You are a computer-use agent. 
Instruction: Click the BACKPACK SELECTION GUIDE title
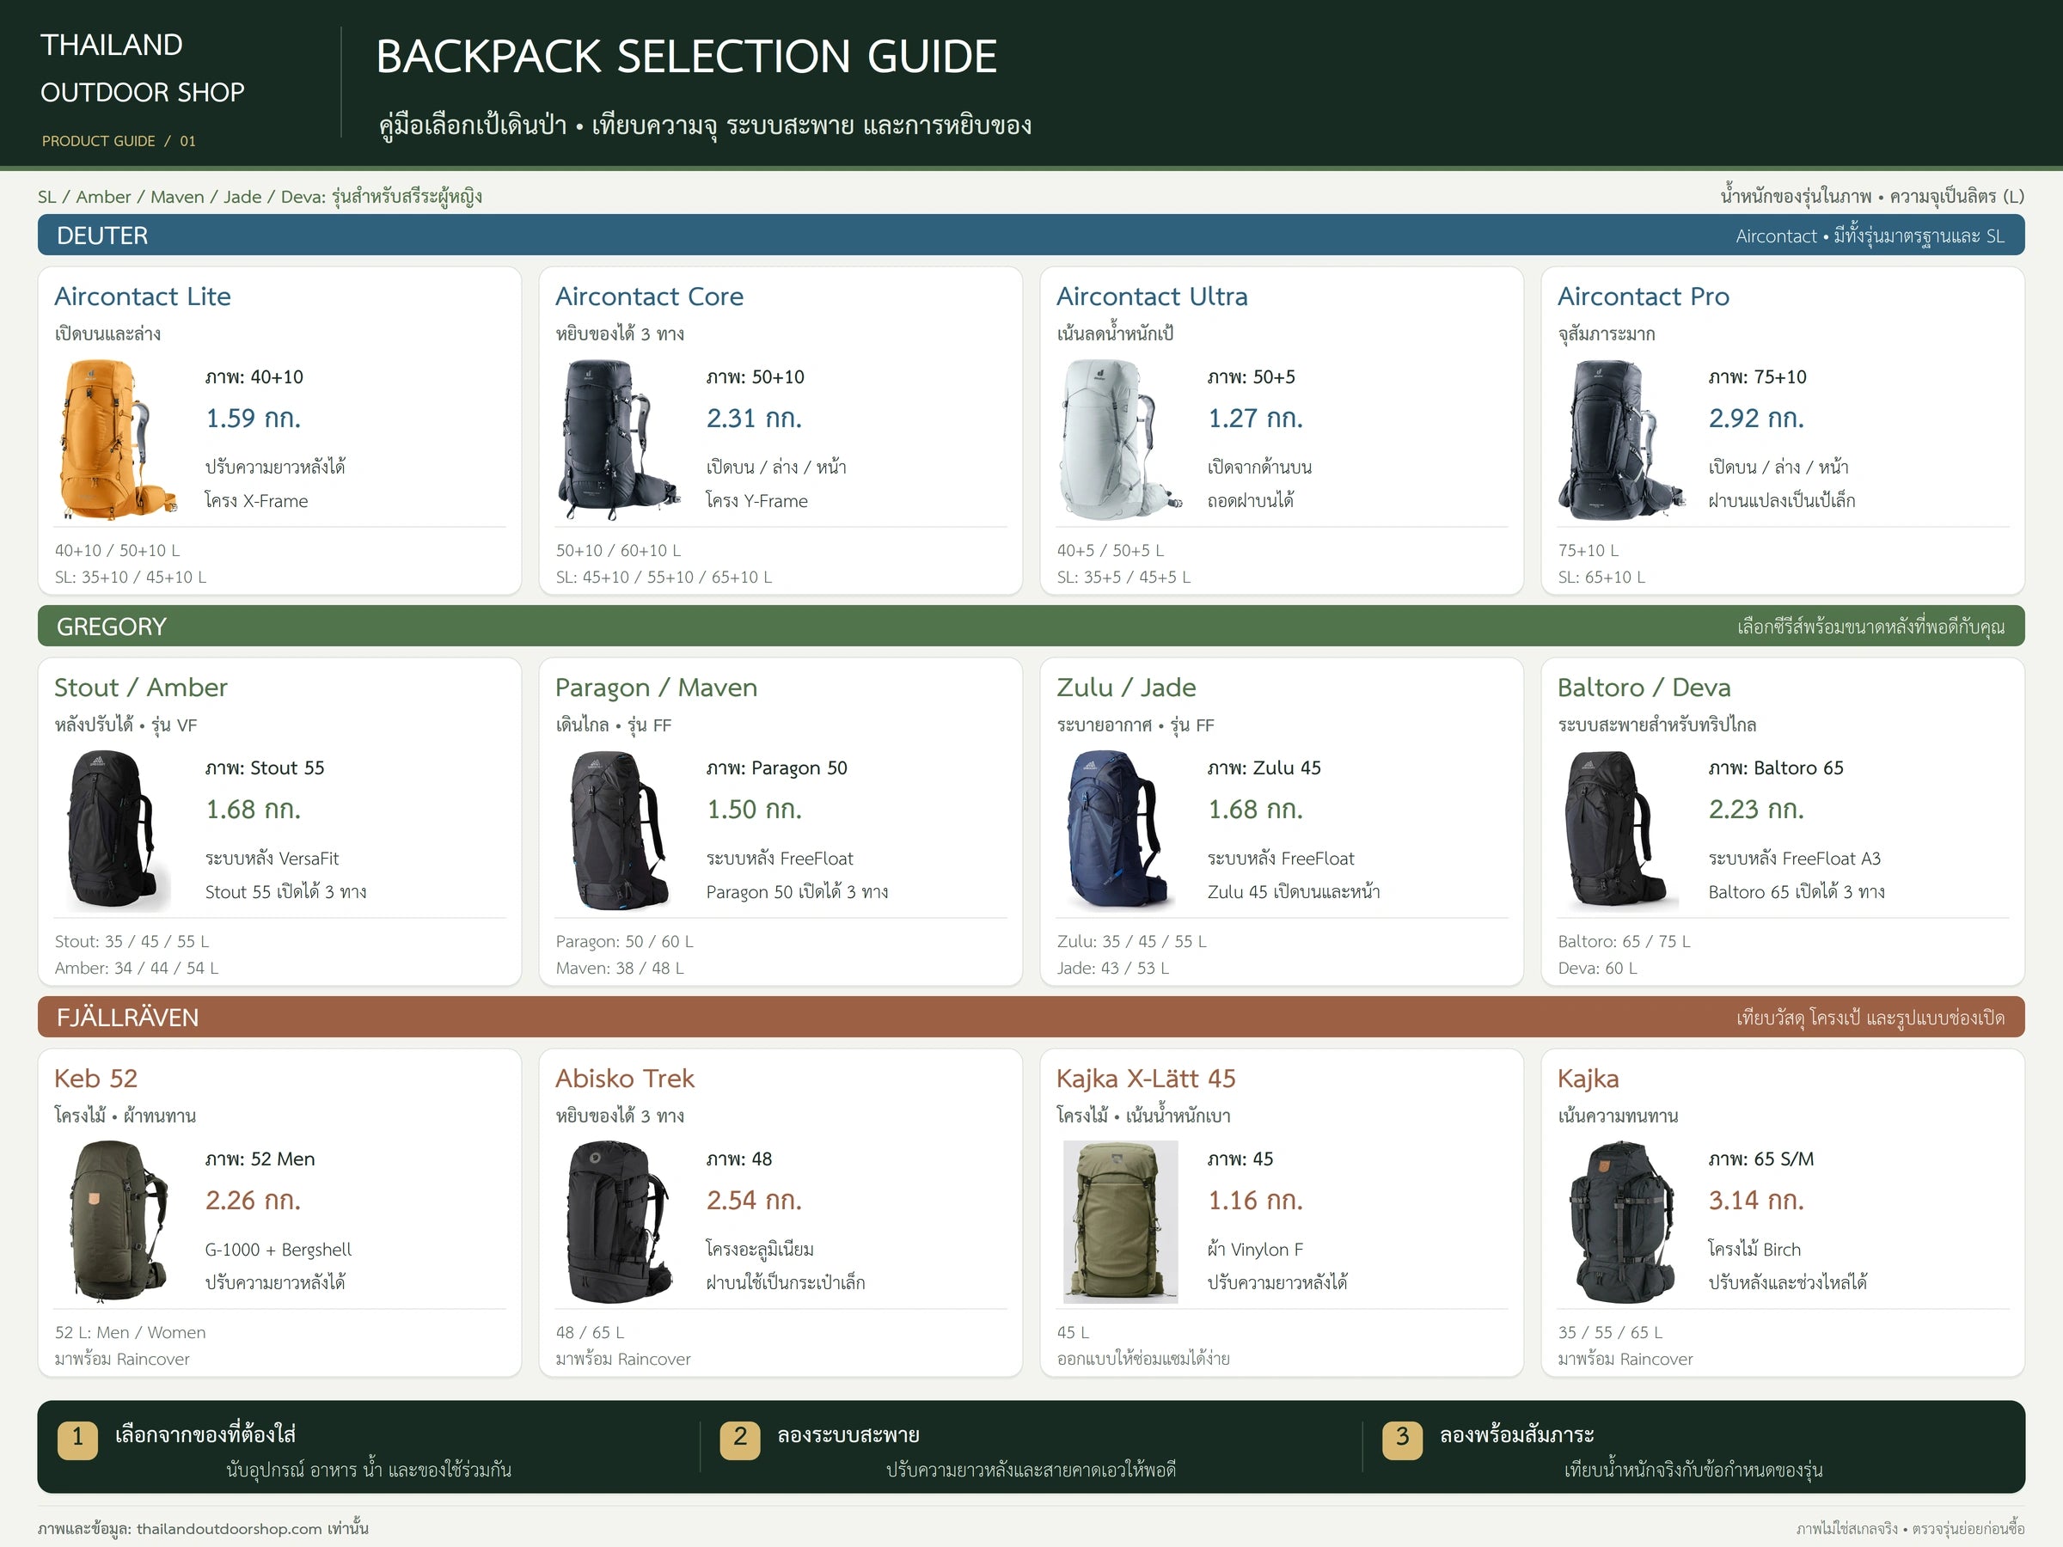click(687, 56)
